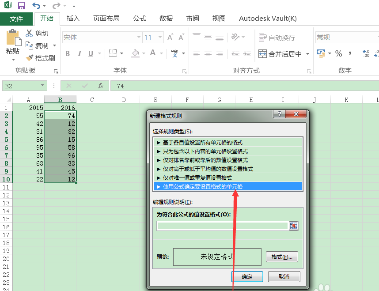This screenshot has height=291, width=379.
Task: Activate the Format Painter 格式刷
Action: pyautogui.click(x=40, y=58)
